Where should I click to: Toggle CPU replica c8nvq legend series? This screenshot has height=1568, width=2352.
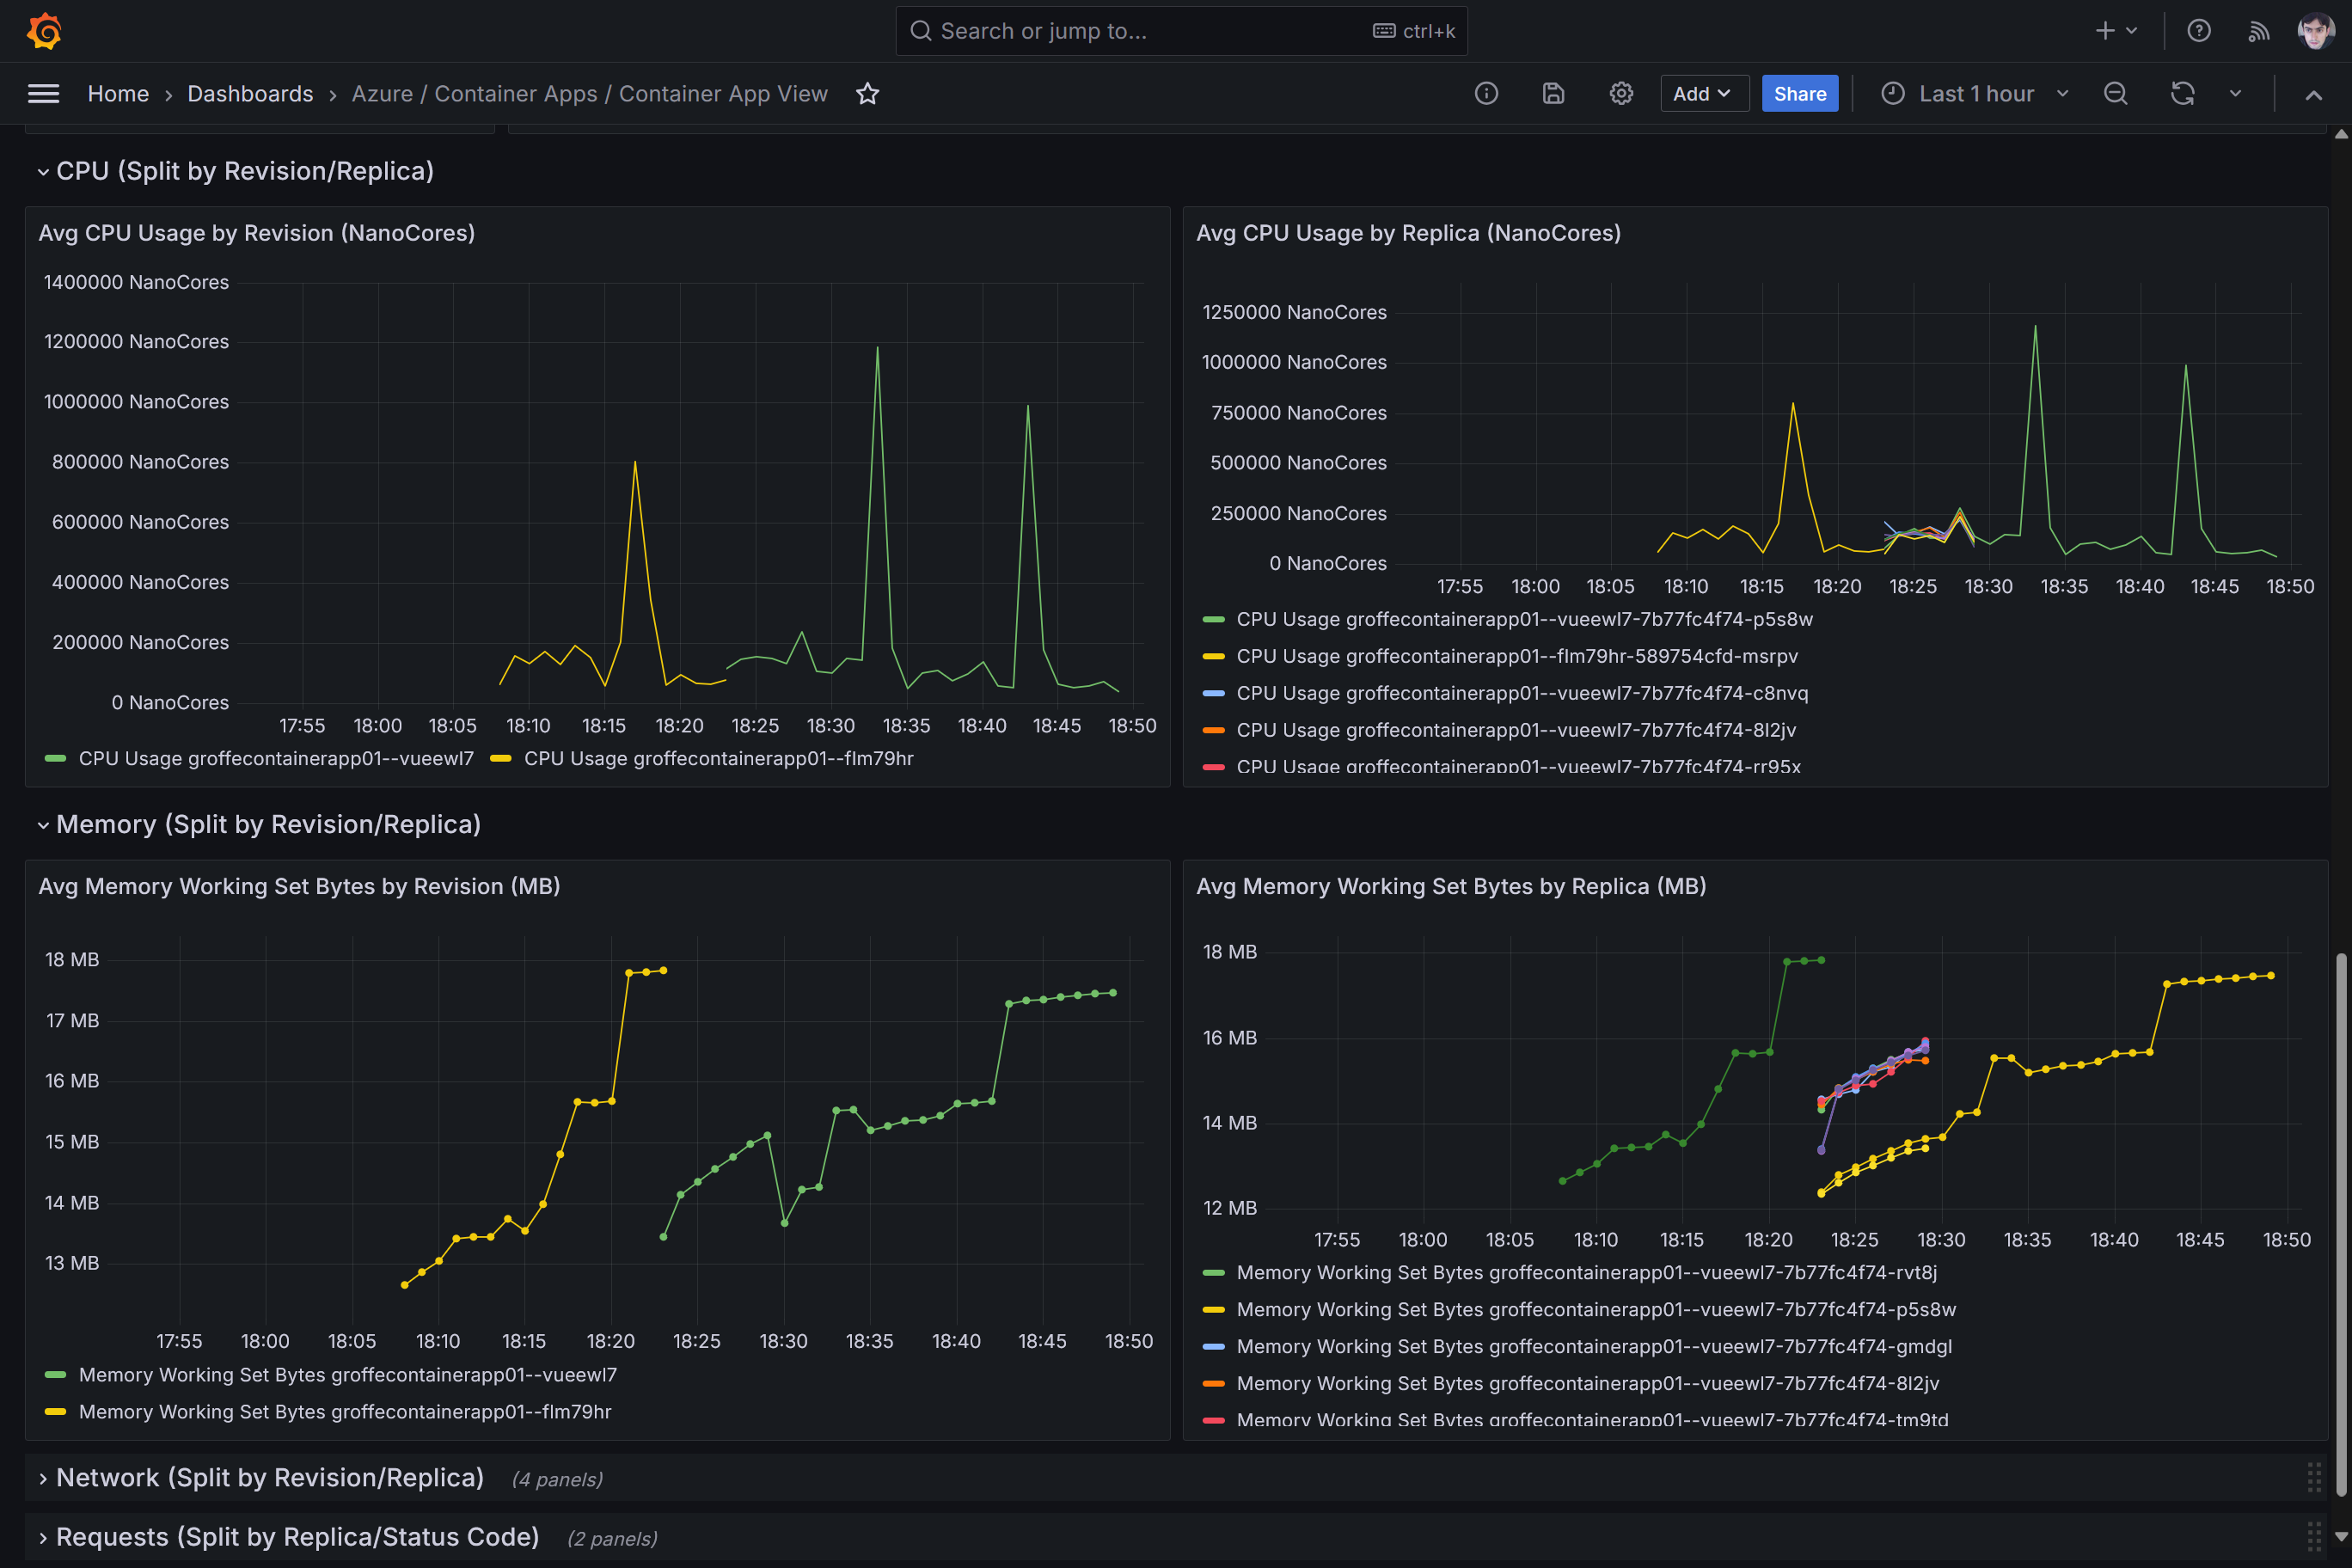coord(1521,693)
